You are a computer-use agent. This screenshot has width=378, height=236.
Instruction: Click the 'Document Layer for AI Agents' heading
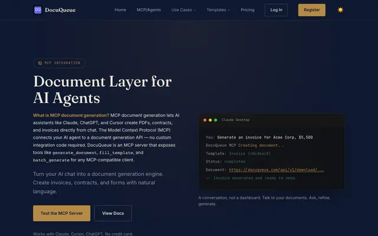102,90
